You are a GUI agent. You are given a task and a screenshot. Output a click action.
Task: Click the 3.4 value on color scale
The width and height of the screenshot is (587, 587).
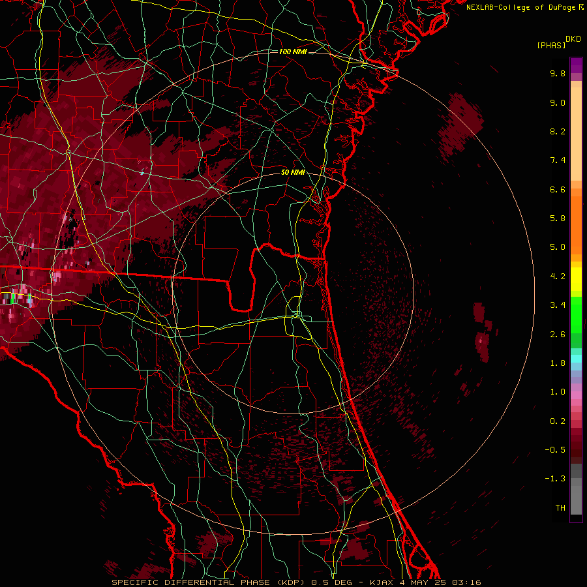(558, 305)
